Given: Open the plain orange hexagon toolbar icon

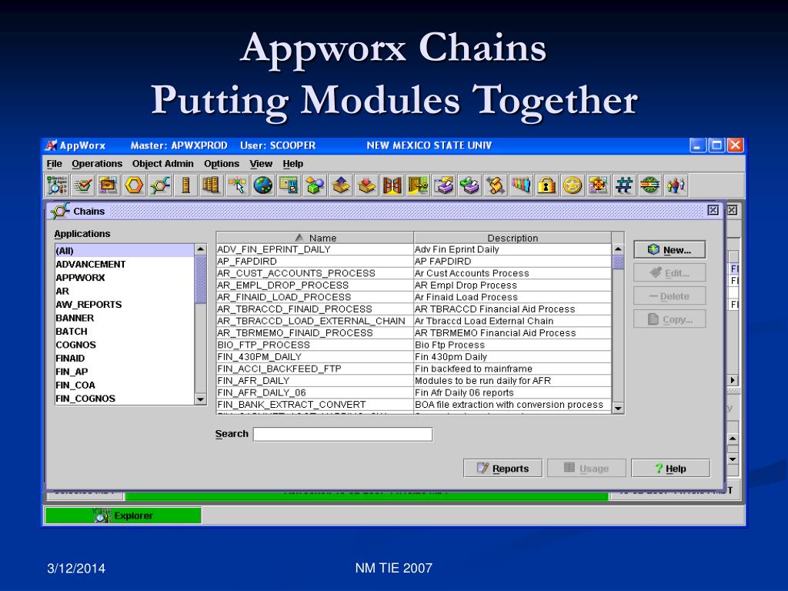Looking at the screenshot, I should coord(134,185).
